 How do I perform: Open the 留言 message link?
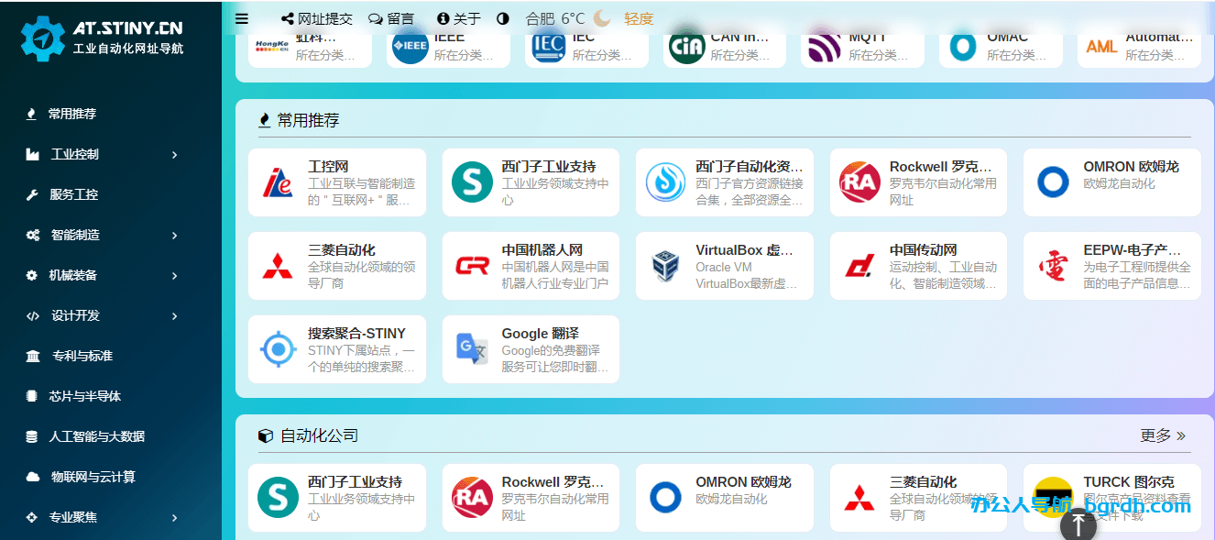point(391,18)
